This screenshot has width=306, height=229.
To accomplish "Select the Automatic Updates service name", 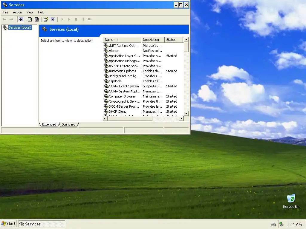I will [122, 71].
